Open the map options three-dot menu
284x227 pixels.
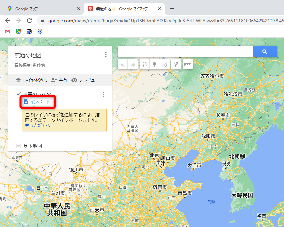click(x=106, y=54)
